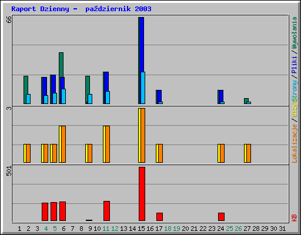This screenshot has height=235, width=301.
Task: Click day number 1 on the x-axis
Action: (19, 229)
